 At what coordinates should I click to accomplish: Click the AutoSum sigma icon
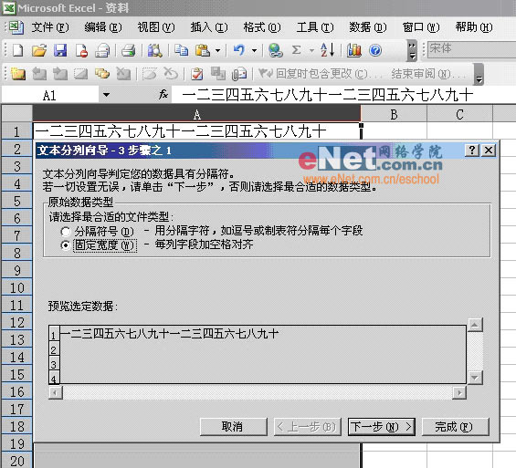coord(296,50)
